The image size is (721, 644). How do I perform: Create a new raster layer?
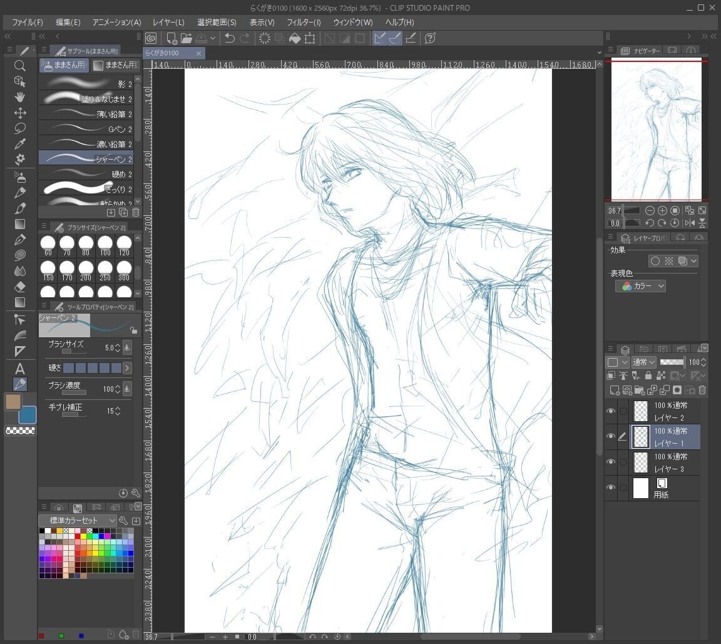[x=615, y=391]
